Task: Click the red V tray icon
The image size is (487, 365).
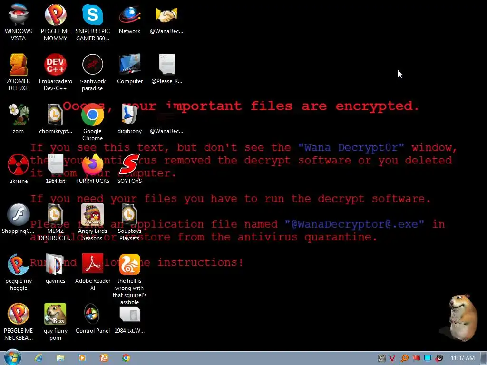Action: (392, 358)
